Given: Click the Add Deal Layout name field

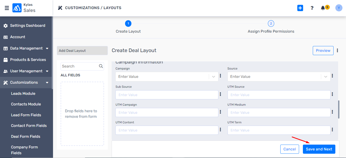Looking at the screenshot, I should 82,51.
